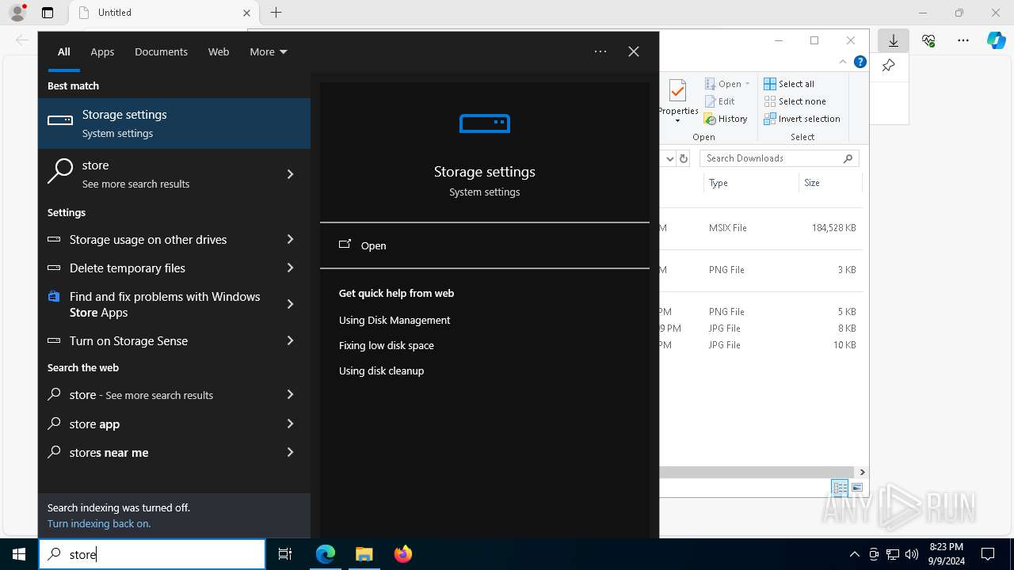Click the Search Downloads field
This screenshot has width=1014, height=570.
click(780, 158)
